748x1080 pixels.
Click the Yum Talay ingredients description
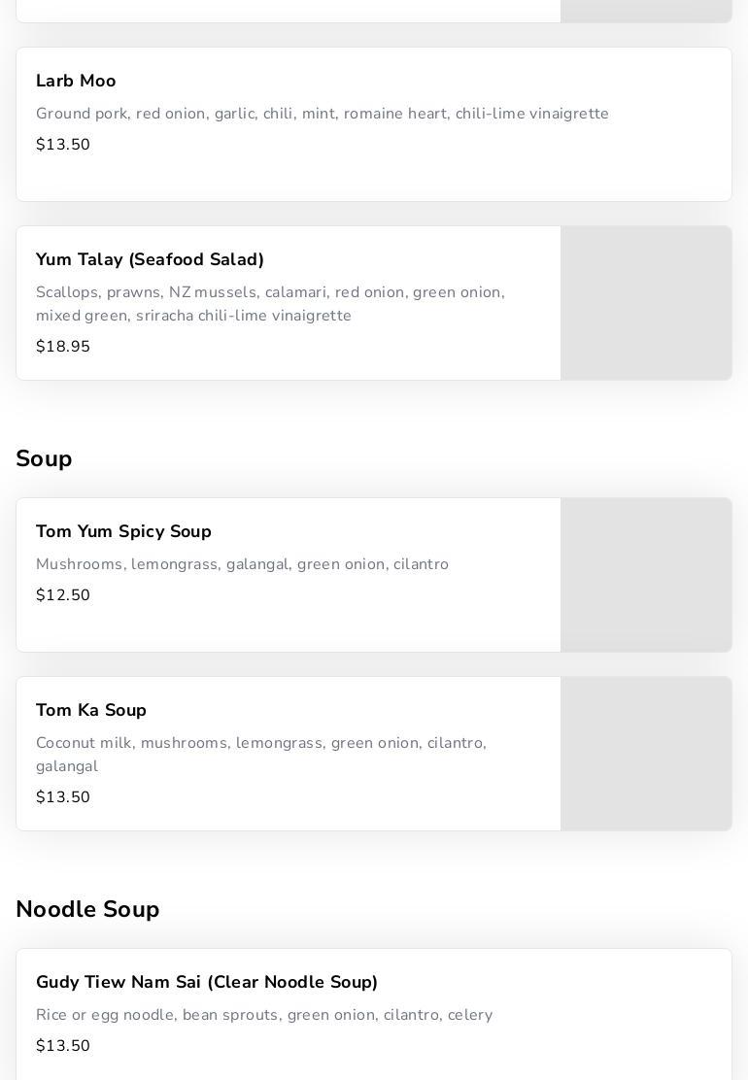(x=270, y=304)
